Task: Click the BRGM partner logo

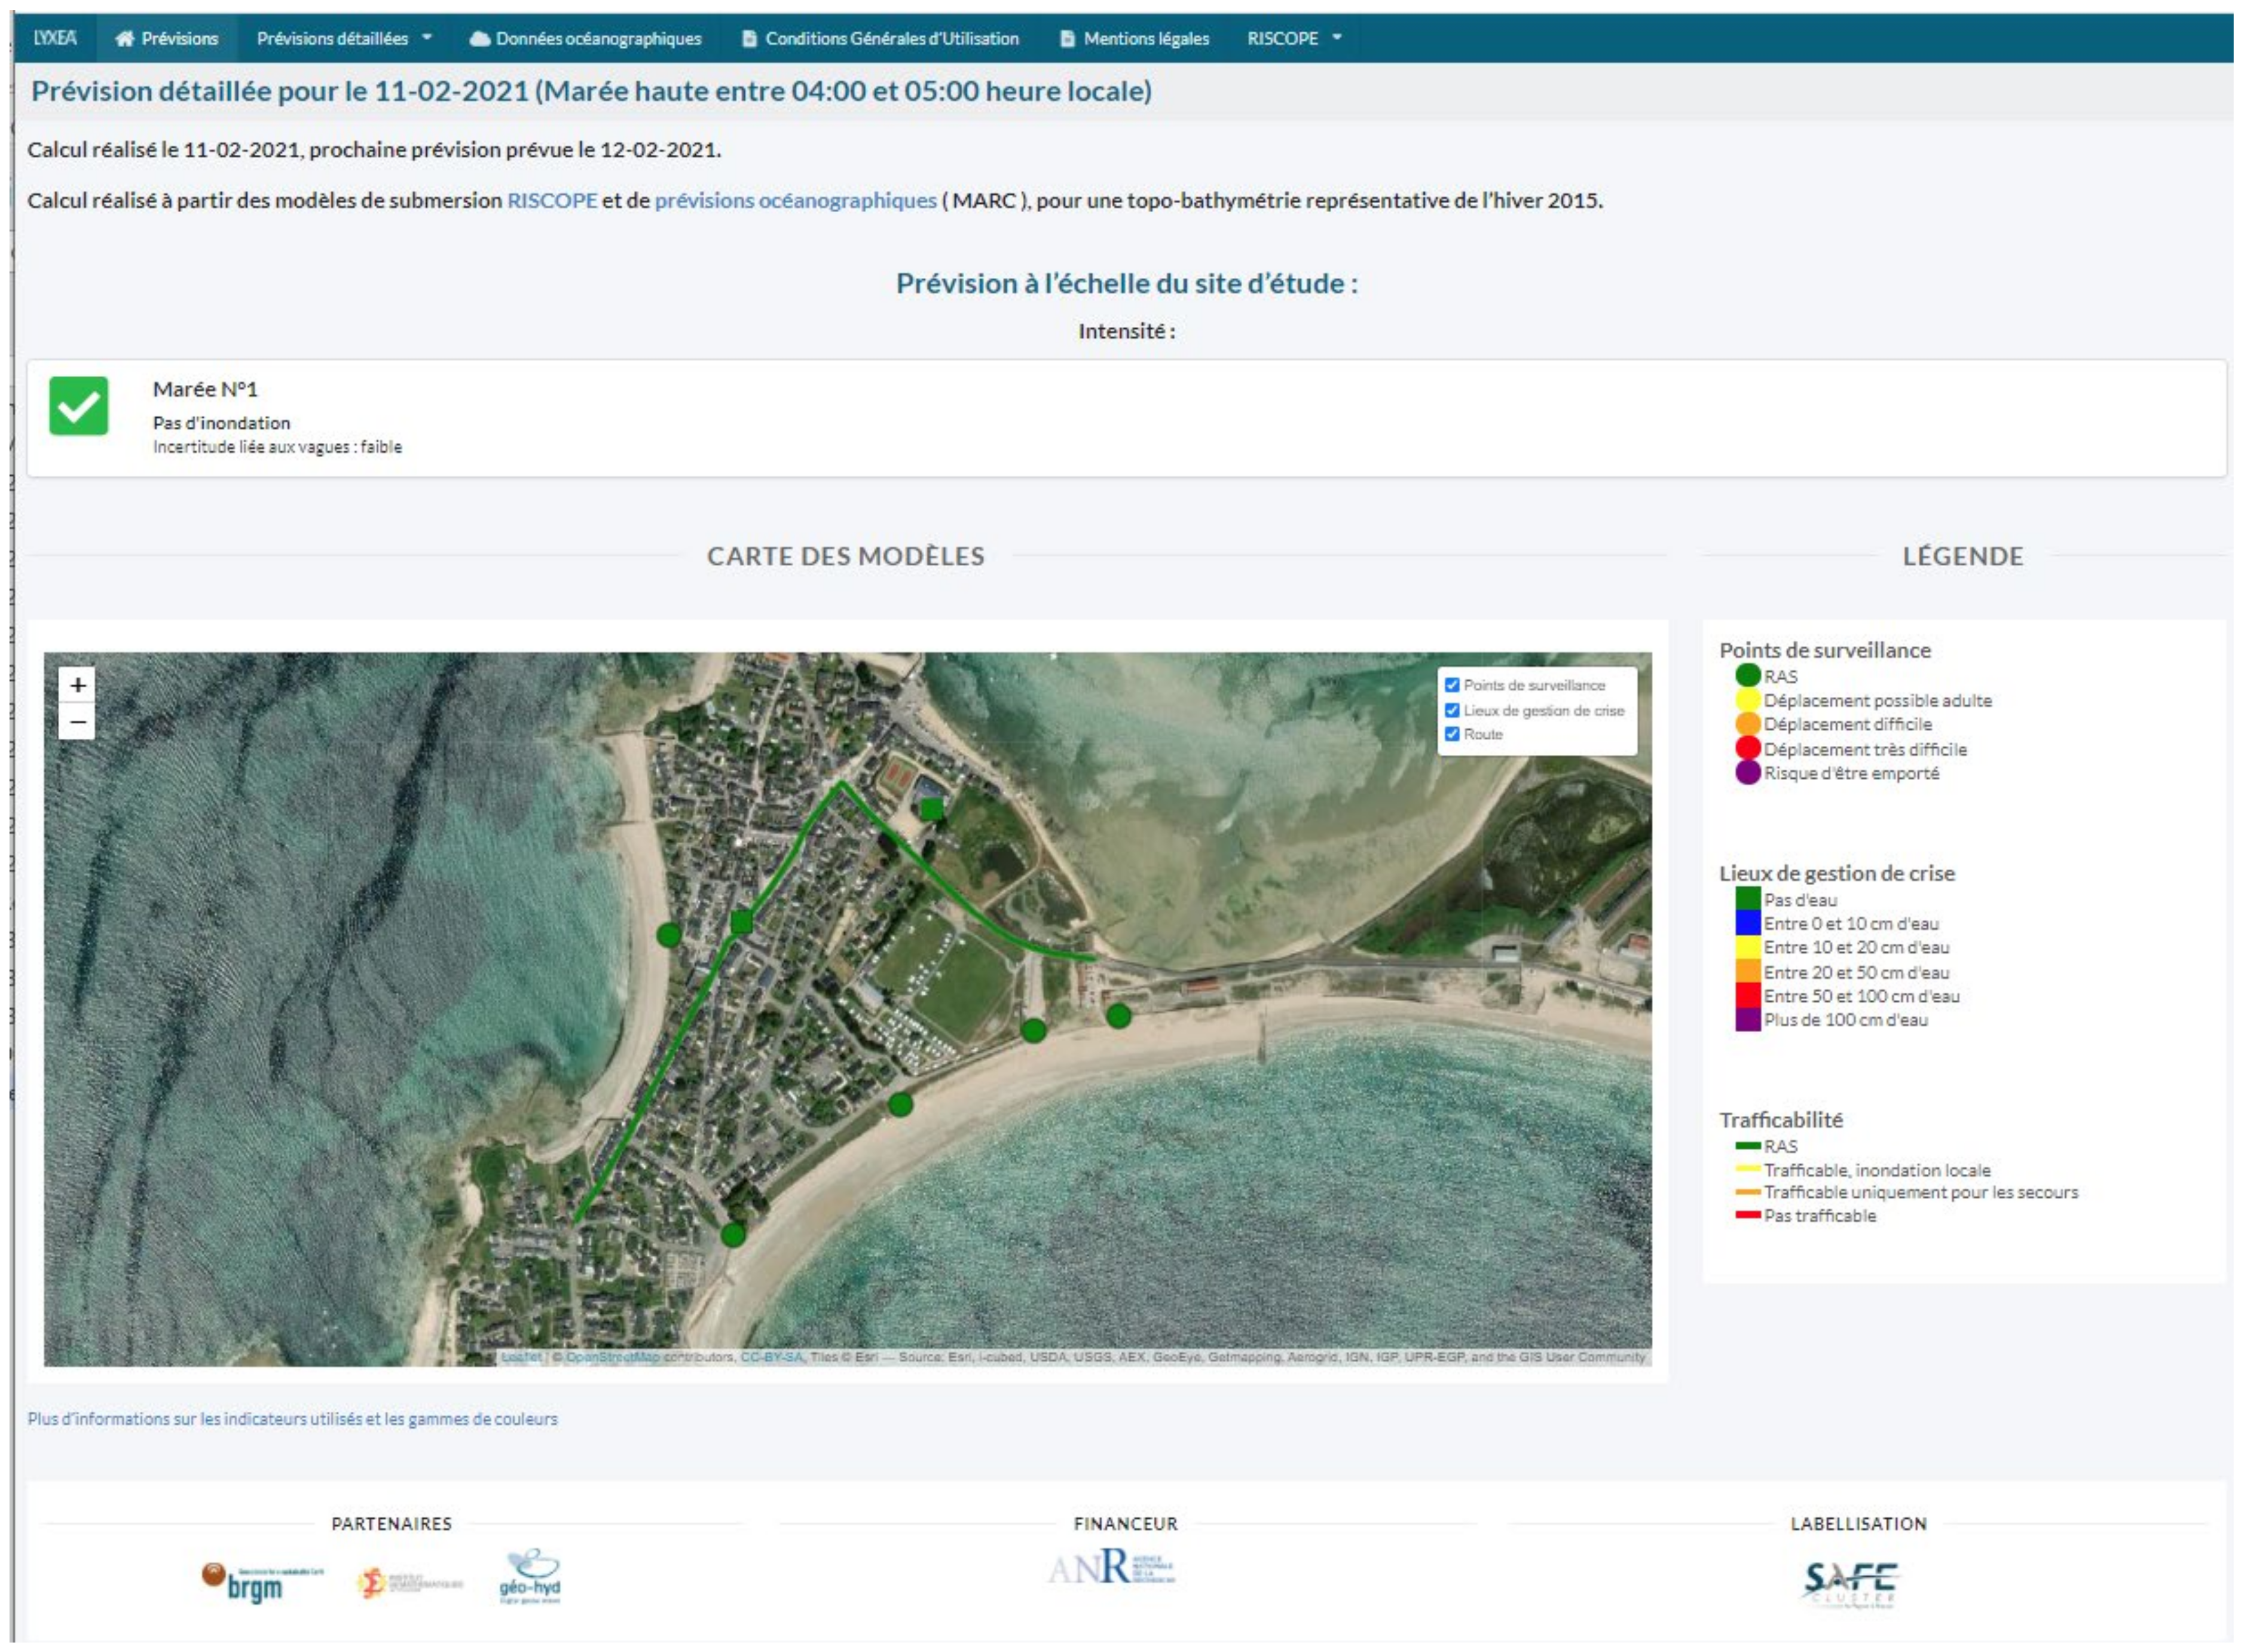Action: (262, 1583)
